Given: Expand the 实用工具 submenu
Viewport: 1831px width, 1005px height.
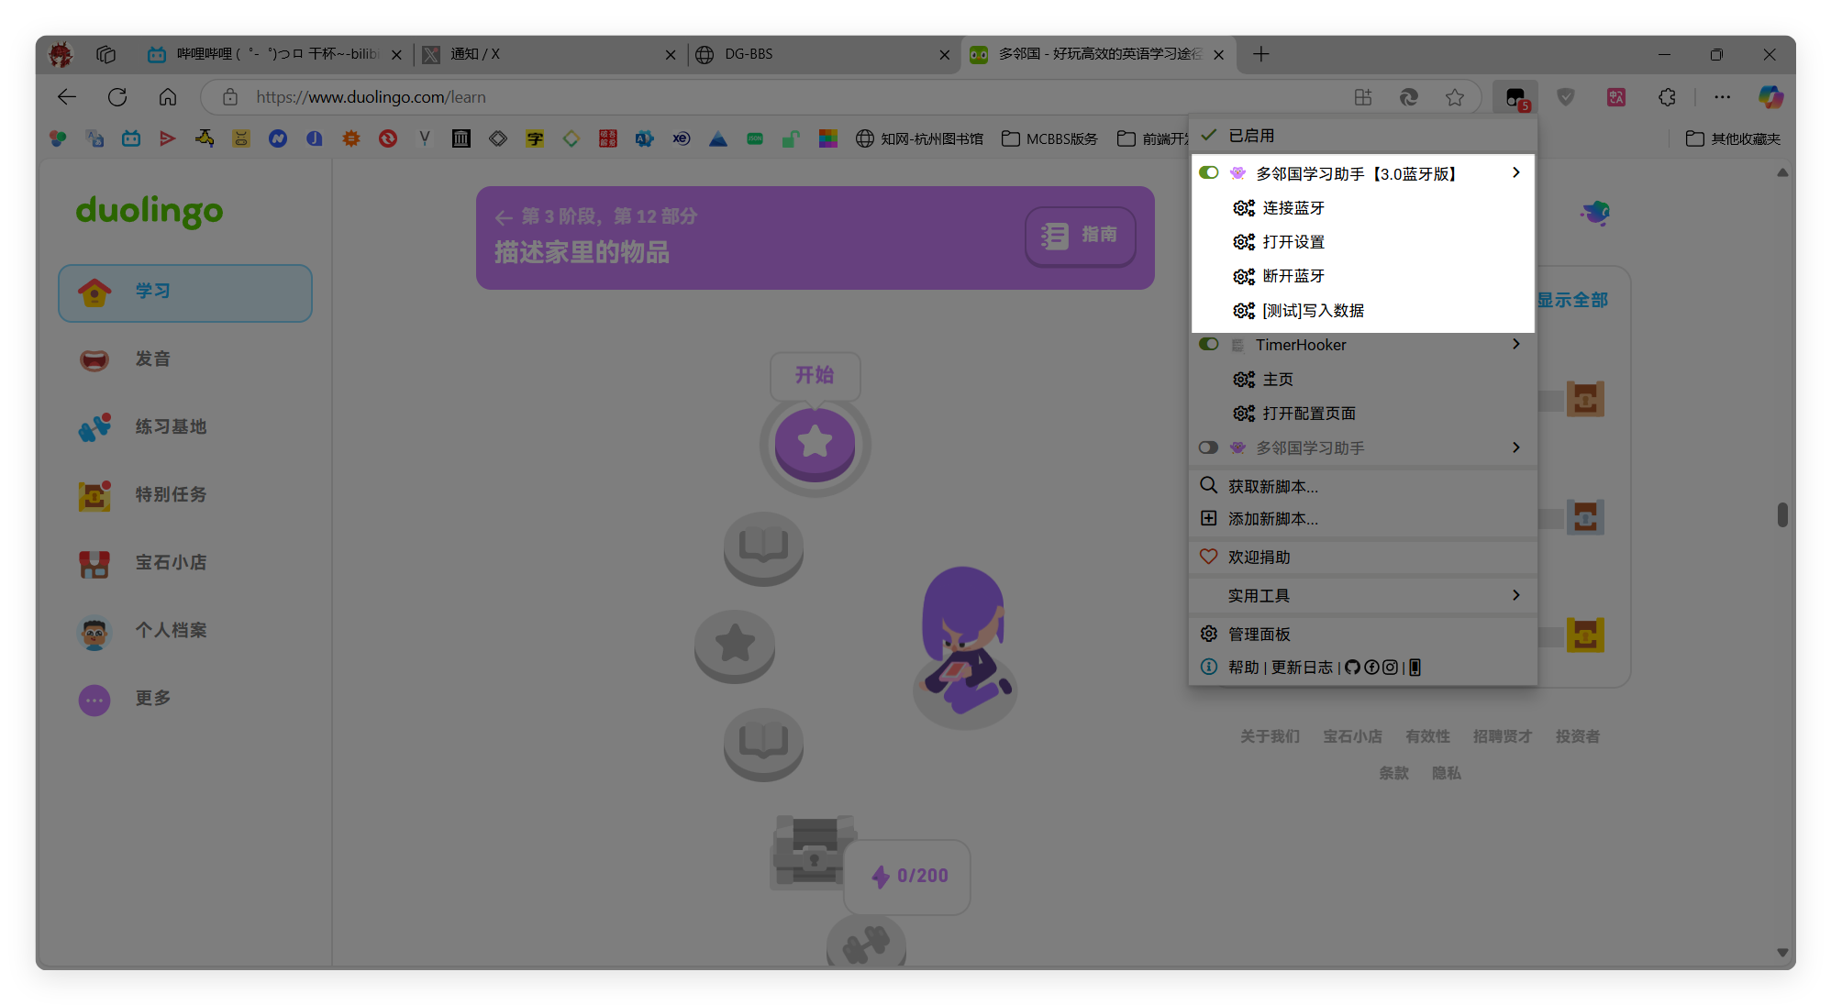Looking at the screenshot, I should coord(1362,595).
